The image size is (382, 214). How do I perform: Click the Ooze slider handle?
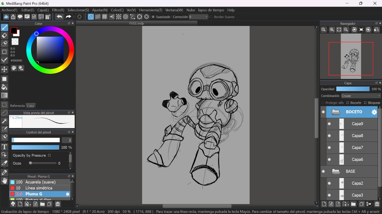31,163
